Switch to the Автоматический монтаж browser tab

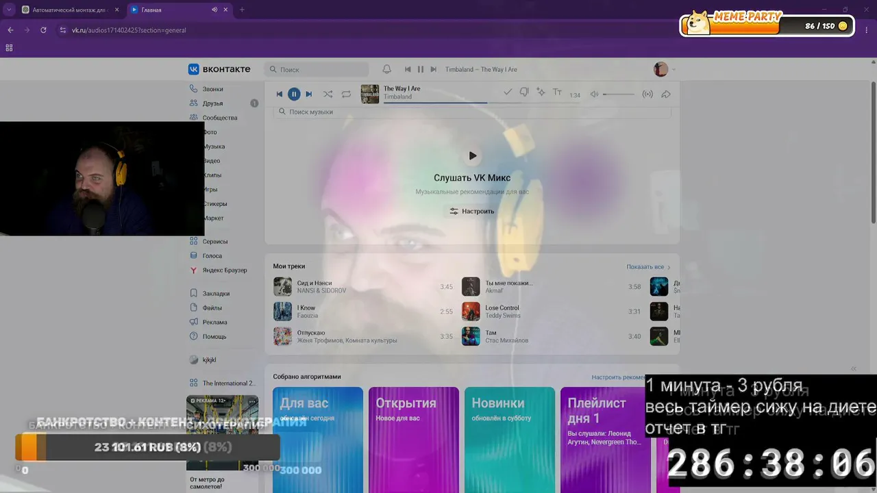coord(70,10)
